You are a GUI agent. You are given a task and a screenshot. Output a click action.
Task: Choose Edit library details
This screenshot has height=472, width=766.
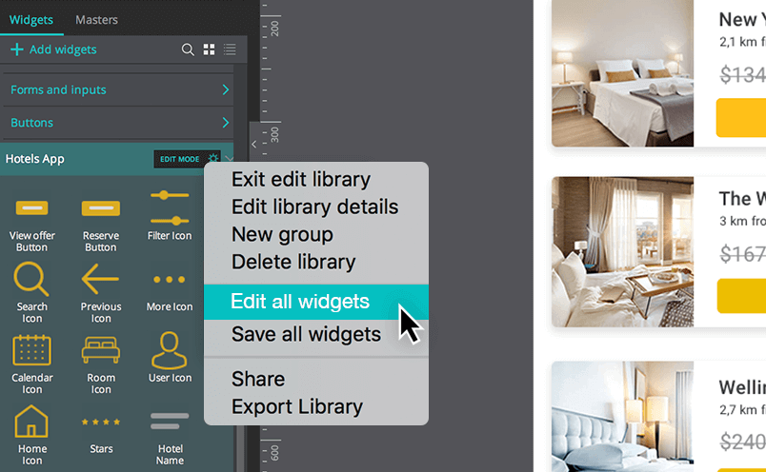point(315,206)
